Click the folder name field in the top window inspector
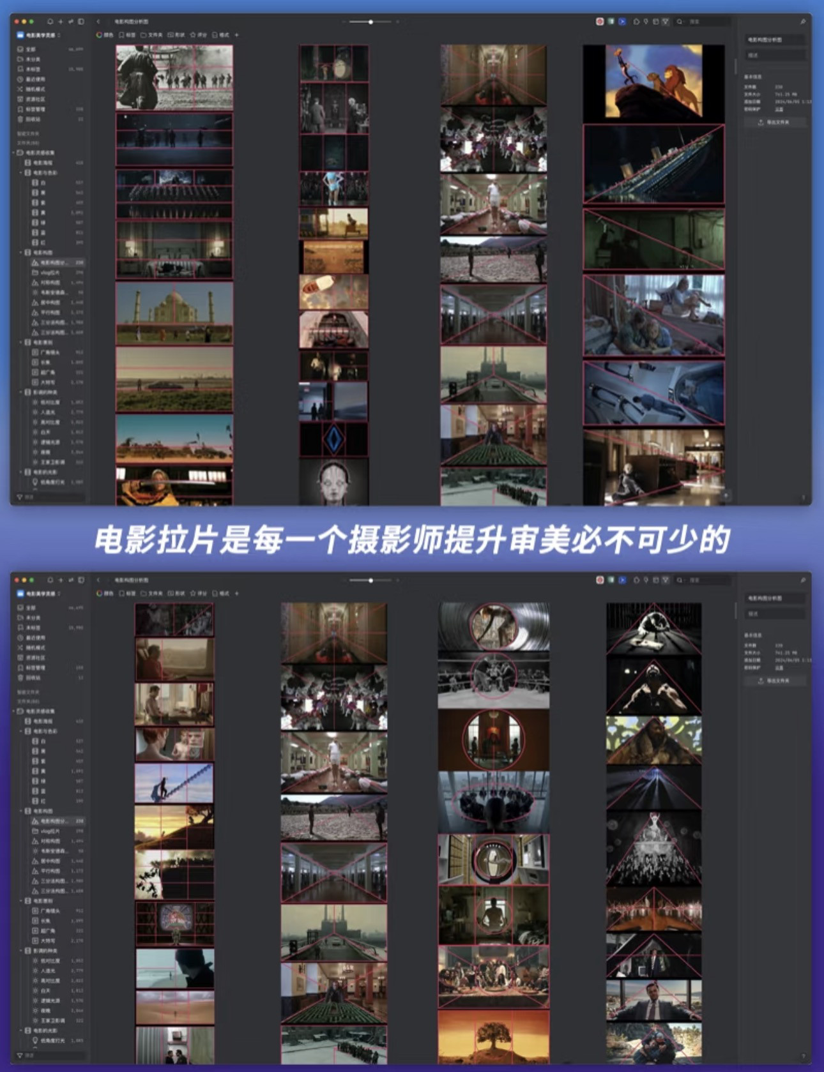 point(775,40)
